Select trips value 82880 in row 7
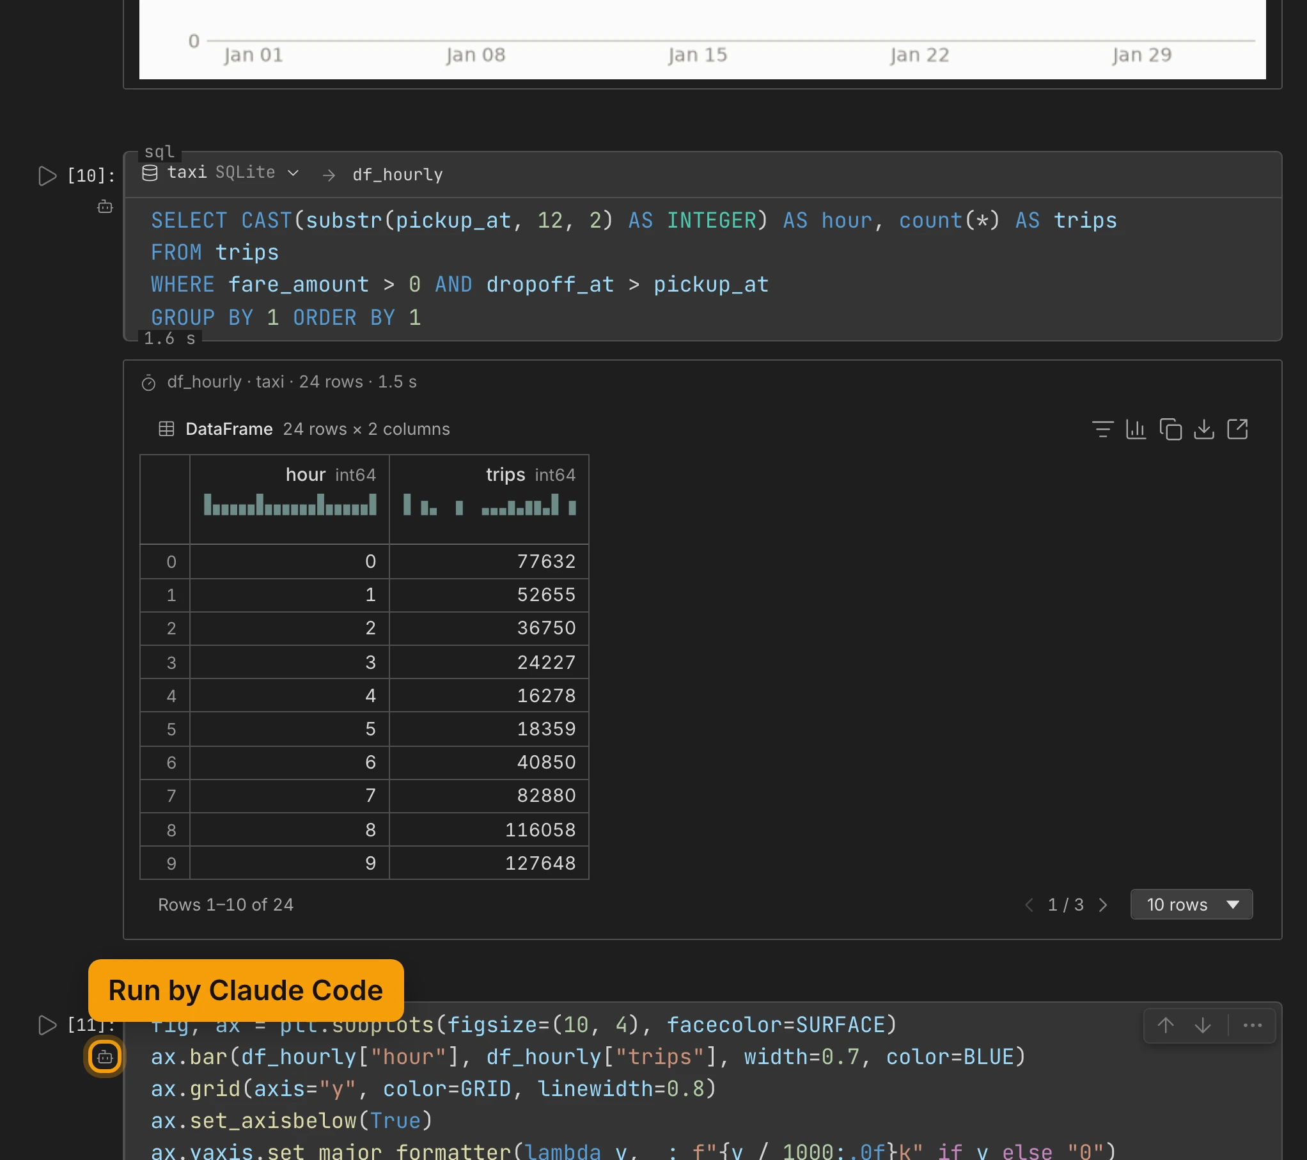The width and height of the screenshot is (1307, 1160). pyautogui.click(x=489, y=796)
